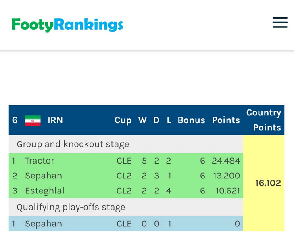
Task: Open the Tractor team row
Action: coord(126,161)
